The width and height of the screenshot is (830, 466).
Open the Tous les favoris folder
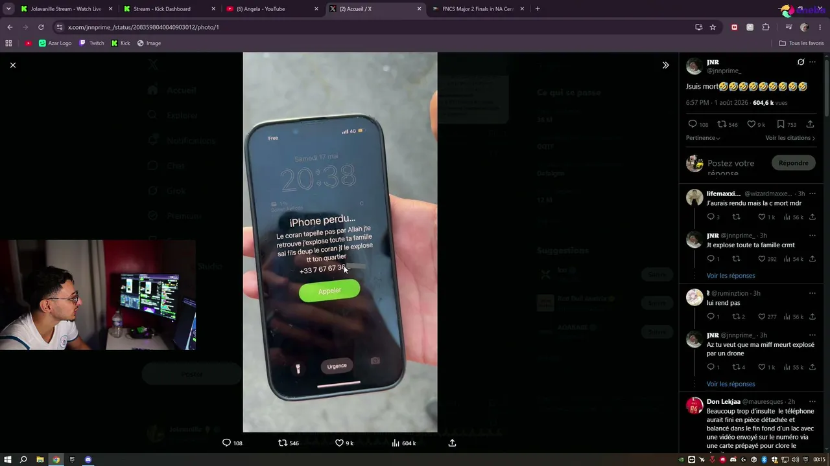801,43
